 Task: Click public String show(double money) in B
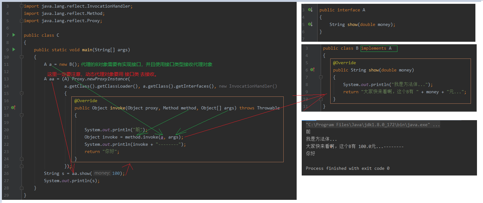click(374, 70)
